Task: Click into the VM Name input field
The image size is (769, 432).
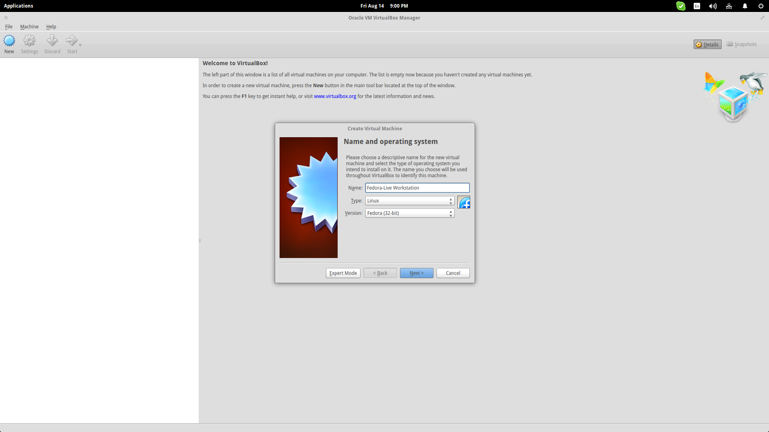Action: [x=417, y=188]
